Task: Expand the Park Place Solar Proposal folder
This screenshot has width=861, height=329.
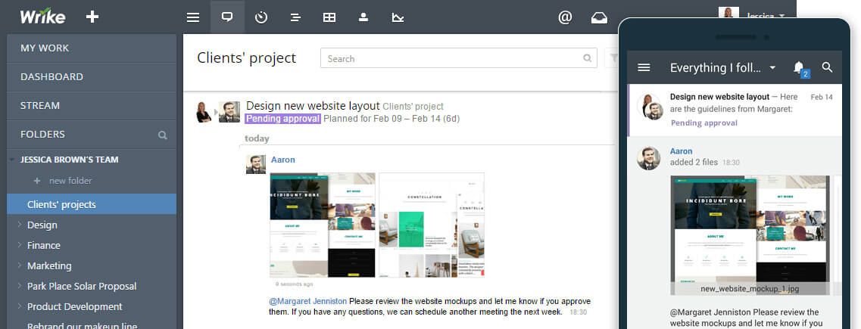Action: click(19, 286)
